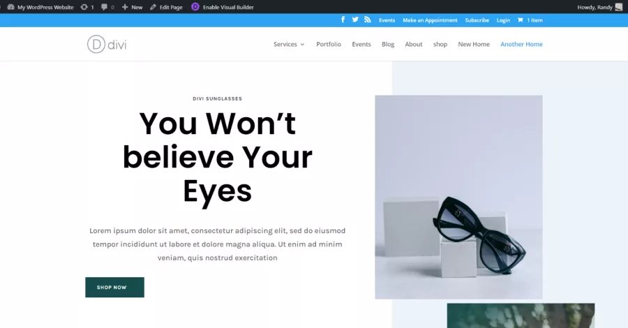Go to the Divi logo home link
Screen dimensions: 628x328
tap(107, 44)
